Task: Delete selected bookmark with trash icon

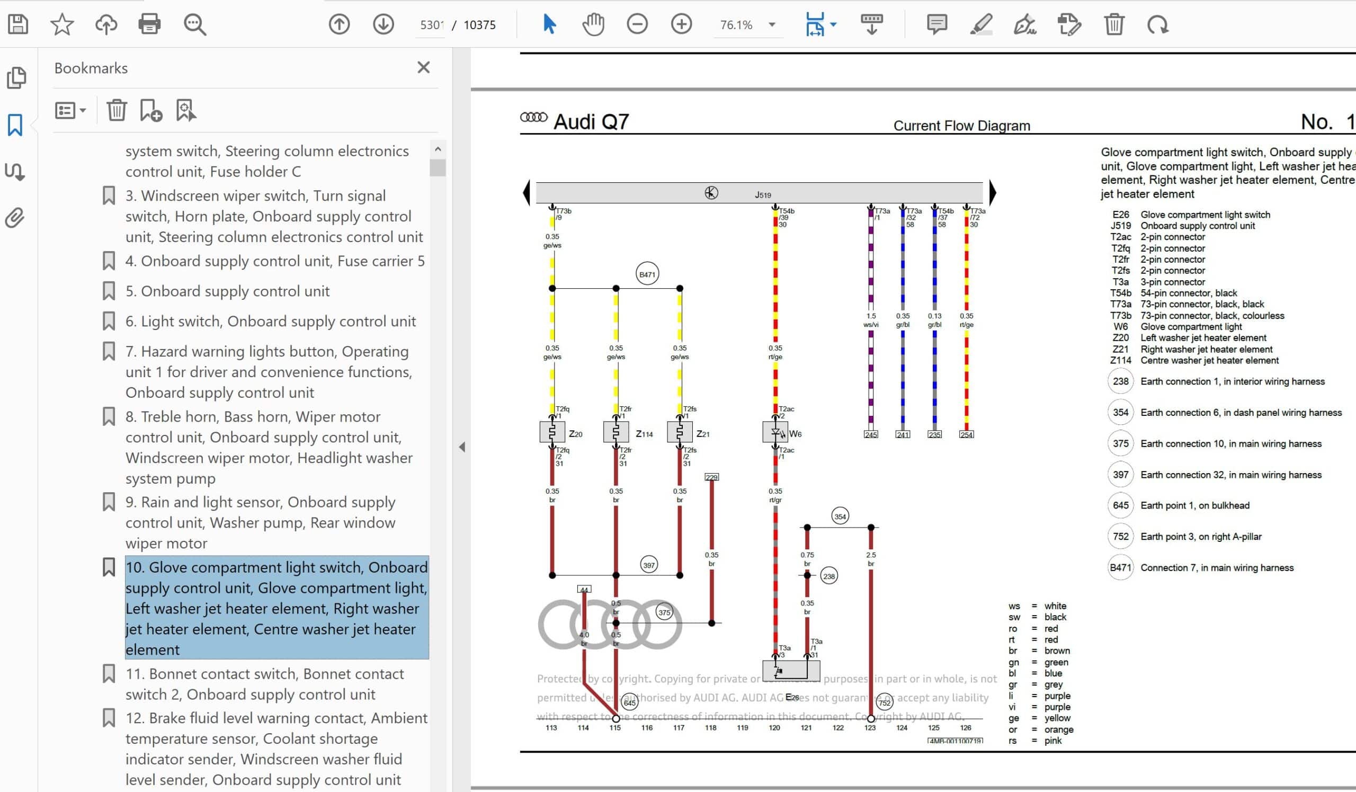Action: tap(116, 110)
